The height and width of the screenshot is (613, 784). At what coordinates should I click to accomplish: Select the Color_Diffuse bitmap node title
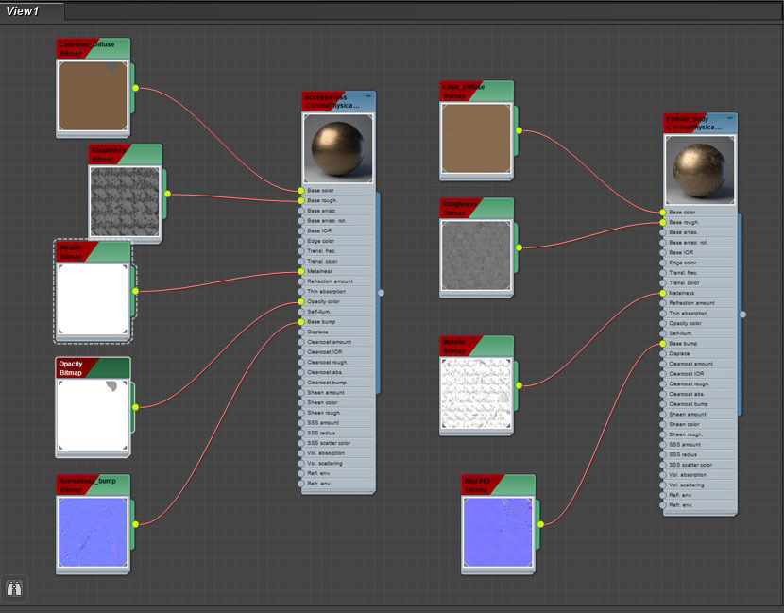tap(476, 91)
